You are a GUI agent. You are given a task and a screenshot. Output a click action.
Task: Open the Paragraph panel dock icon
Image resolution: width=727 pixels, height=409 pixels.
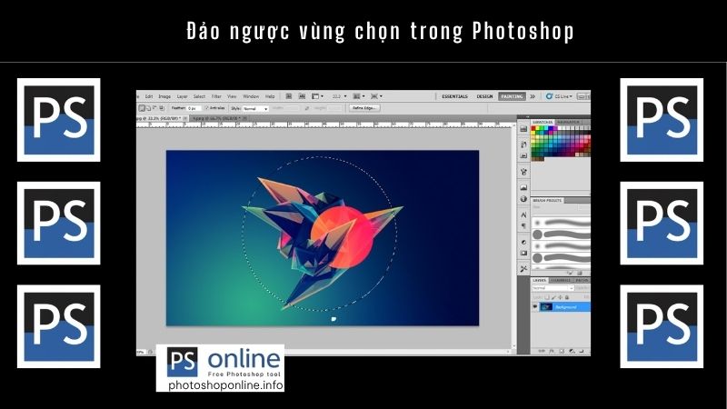pyautogui.click(x=523, y=226)
